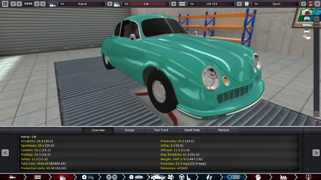
Task: Open the Sport variant dropdown
Action: (303, 4)
